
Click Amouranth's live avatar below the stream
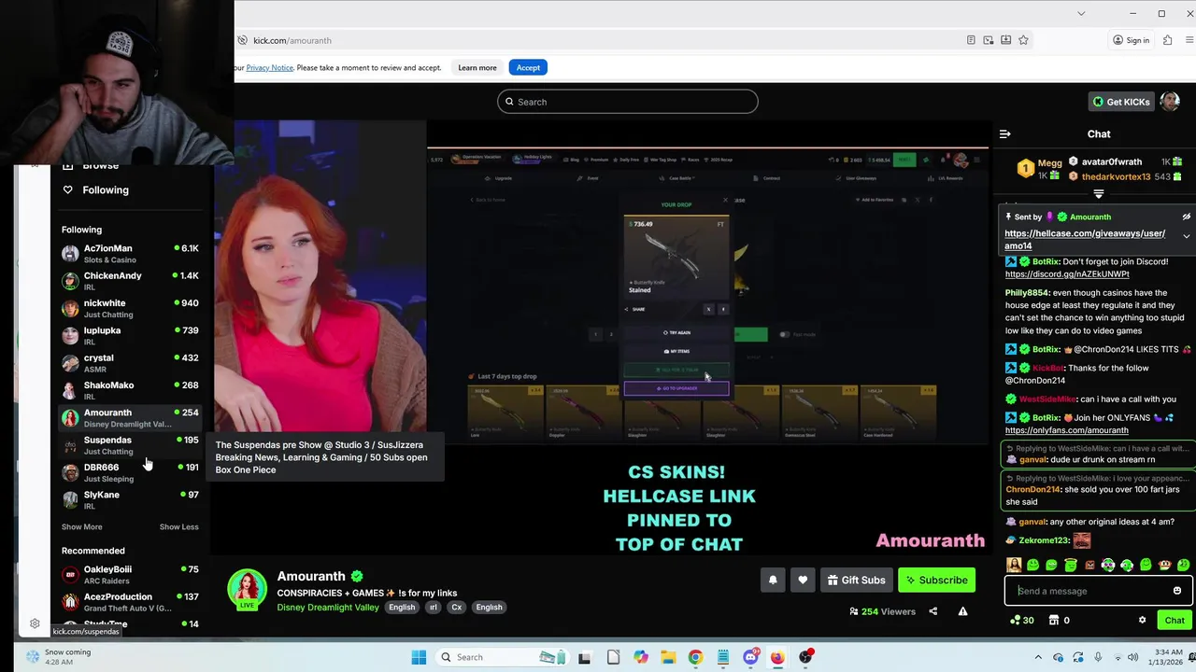[248, 590]
